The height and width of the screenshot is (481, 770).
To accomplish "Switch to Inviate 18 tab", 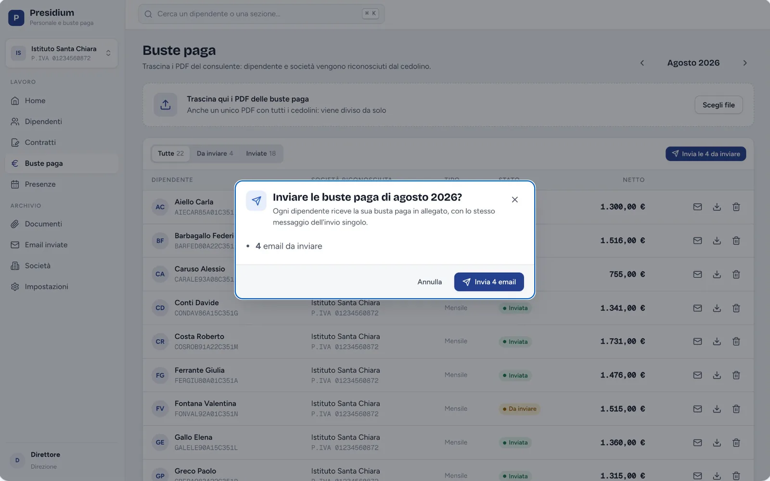I will (261, 153).
